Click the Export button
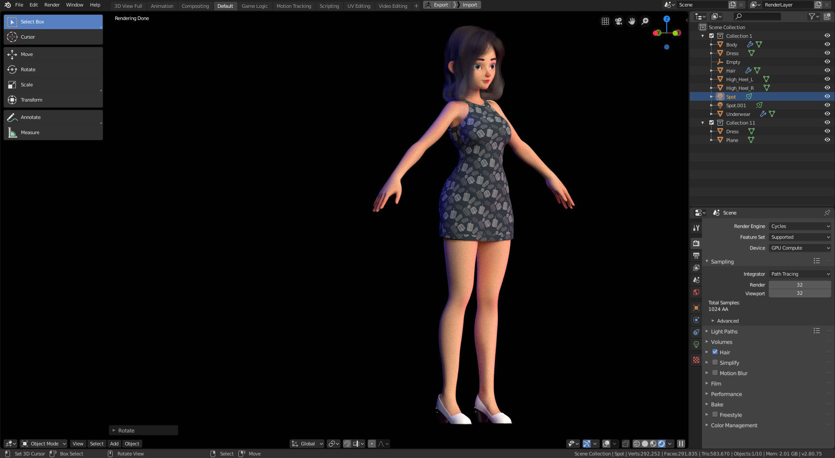The height and width of the screenshot is (458, 835). coord(437,5)
